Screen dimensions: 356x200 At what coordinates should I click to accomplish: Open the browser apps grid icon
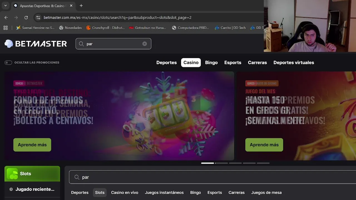6,28
